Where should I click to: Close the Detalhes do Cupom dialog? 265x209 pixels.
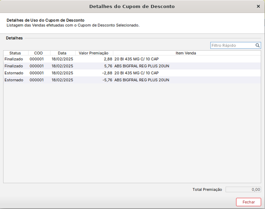coord(258,7)
